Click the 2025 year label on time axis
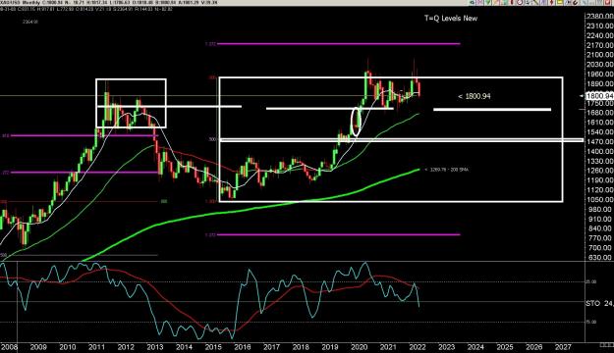This screenshot has height=353, width=614. tap(505, 347)
